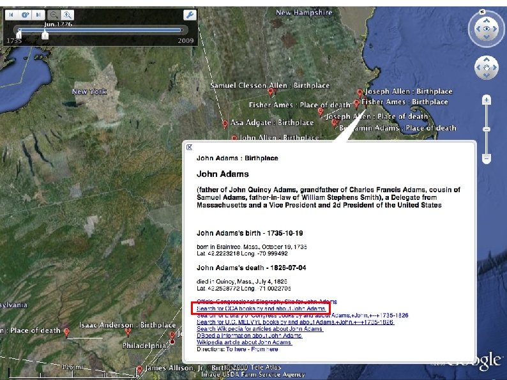Image resolution: width=507 pixels, height=380 pixels.
Task: Rotate view right with look joystick
Action: click(x=495, y=29)
